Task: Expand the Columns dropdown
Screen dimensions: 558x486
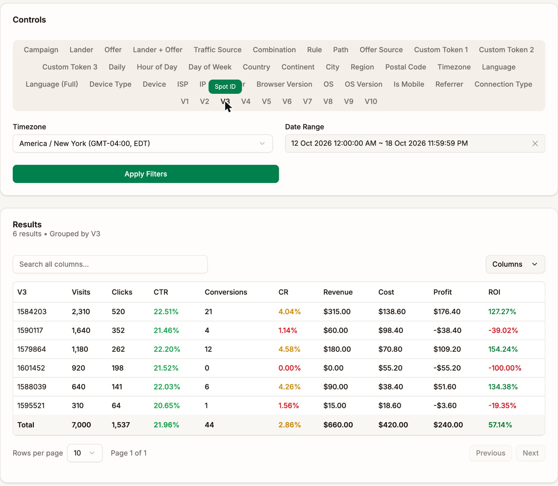Action: coord(515,264)
